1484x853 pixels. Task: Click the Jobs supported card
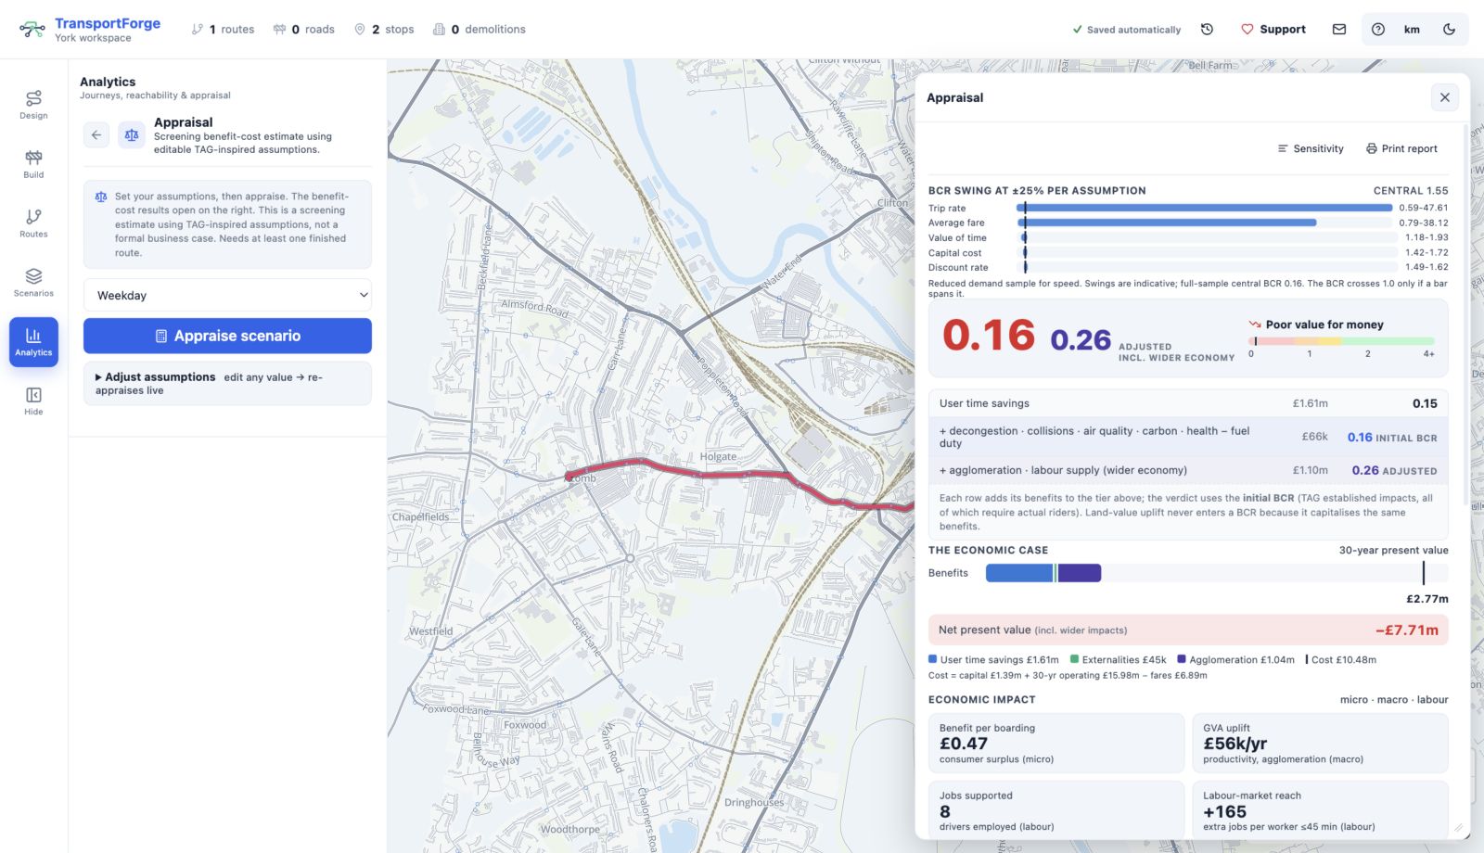coord(1056,809)
